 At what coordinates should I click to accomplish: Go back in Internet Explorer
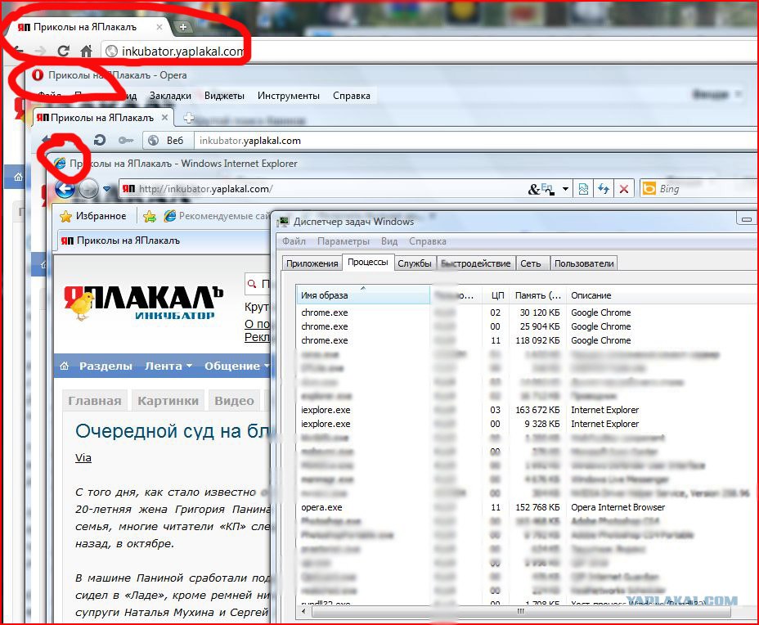pos(65,189)
